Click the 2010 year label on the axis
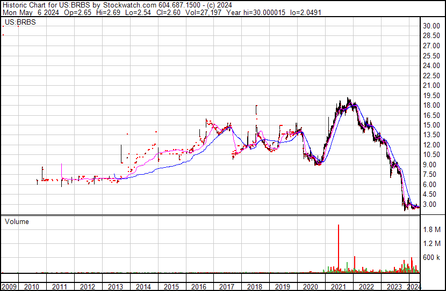Screen dimensions: 446x291 [32, 287]
